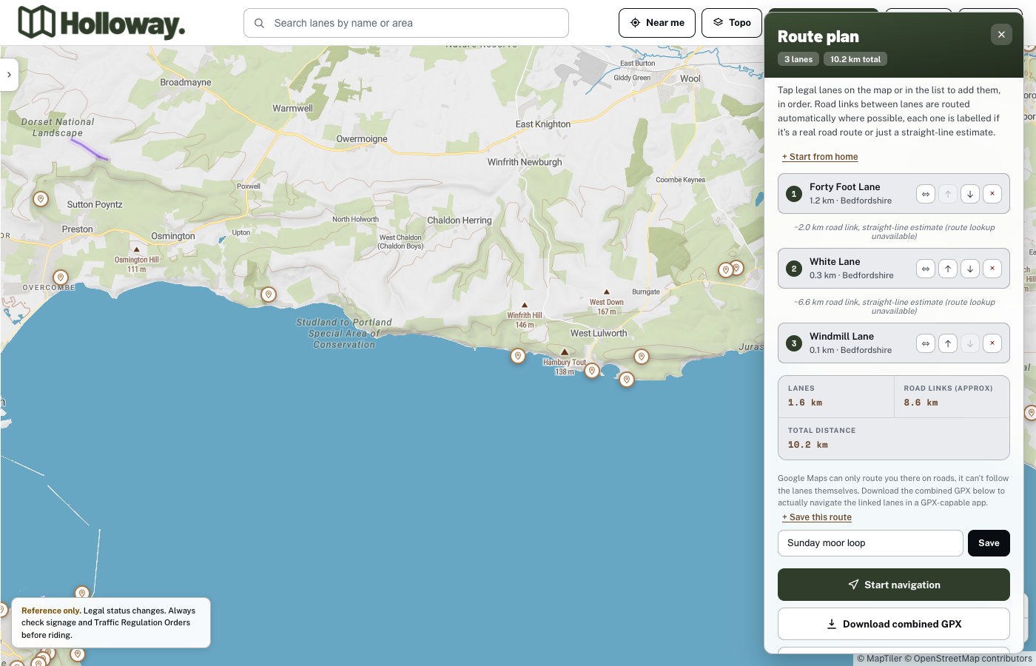Screen dimensions: 1036x666
Task: Click lane marker west of Sutton Poyntz
Action: (41, 198)
